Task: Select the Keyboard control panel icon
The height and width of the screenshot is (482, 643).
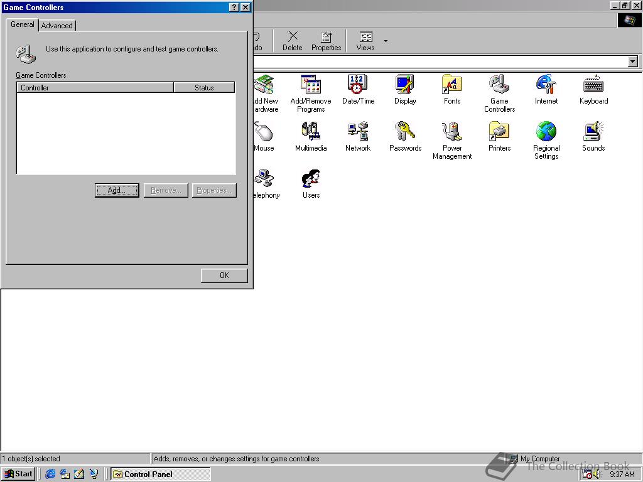Action: tap(593, 89)
